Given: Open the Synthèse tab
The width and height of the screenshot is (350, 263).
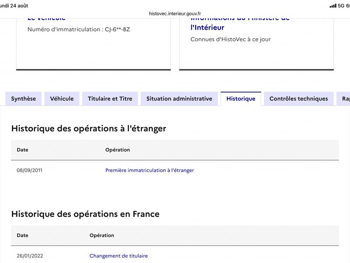Looking at the screenshot, I should [x=24, y=99].
